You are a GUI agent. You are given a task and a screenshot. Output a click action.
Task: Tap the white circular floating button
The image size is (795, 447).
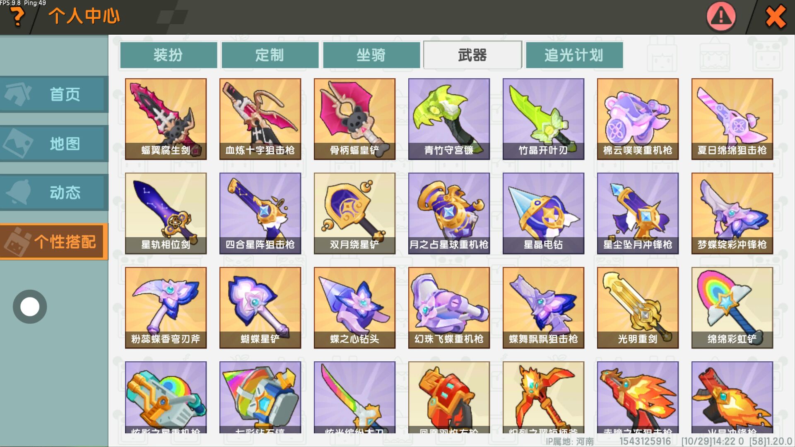[x=30, y=307]
